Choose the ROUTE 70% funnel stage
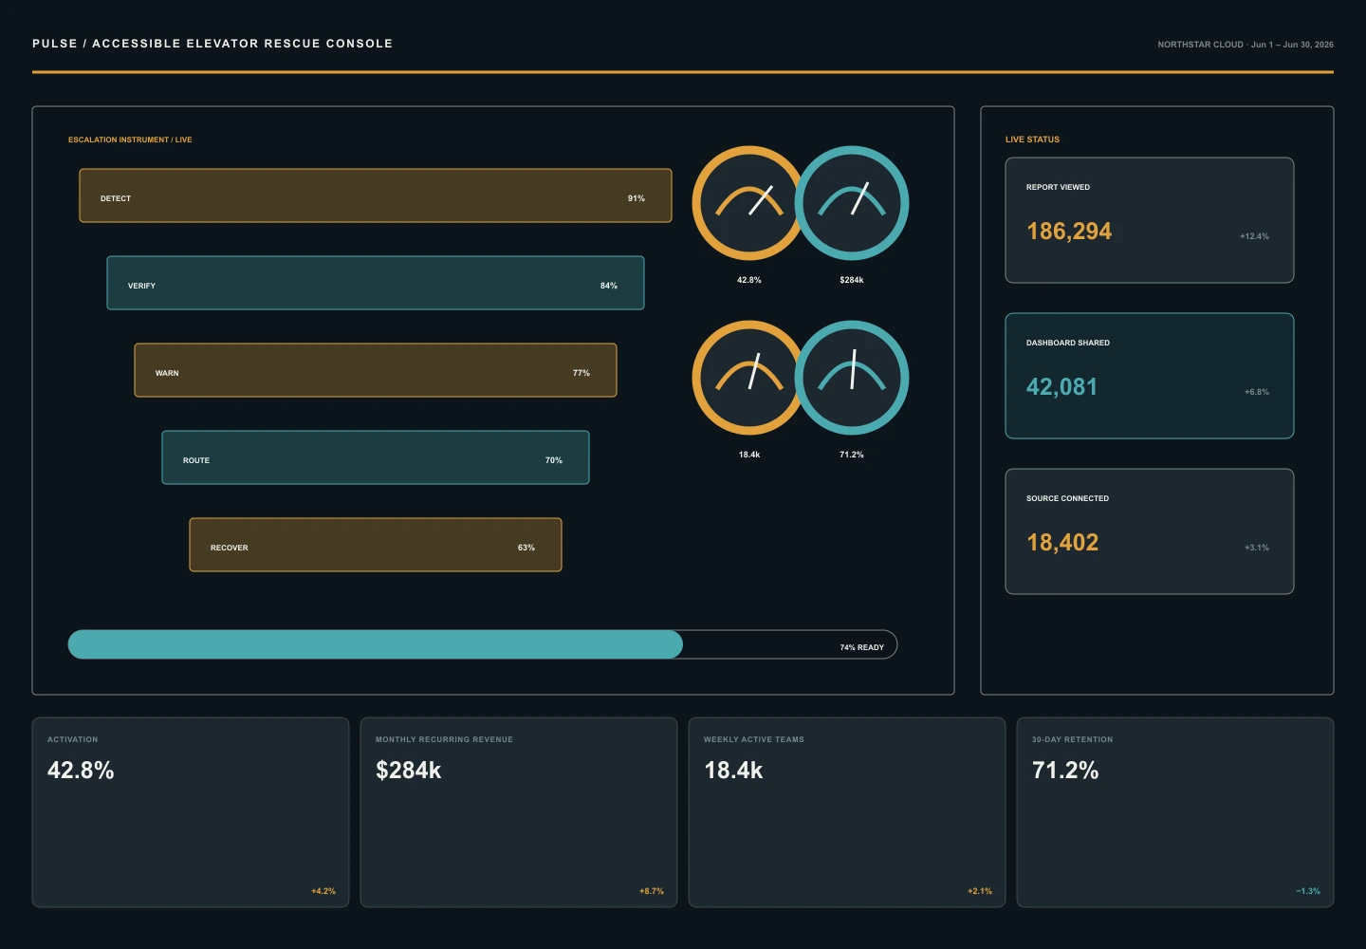 376,457
